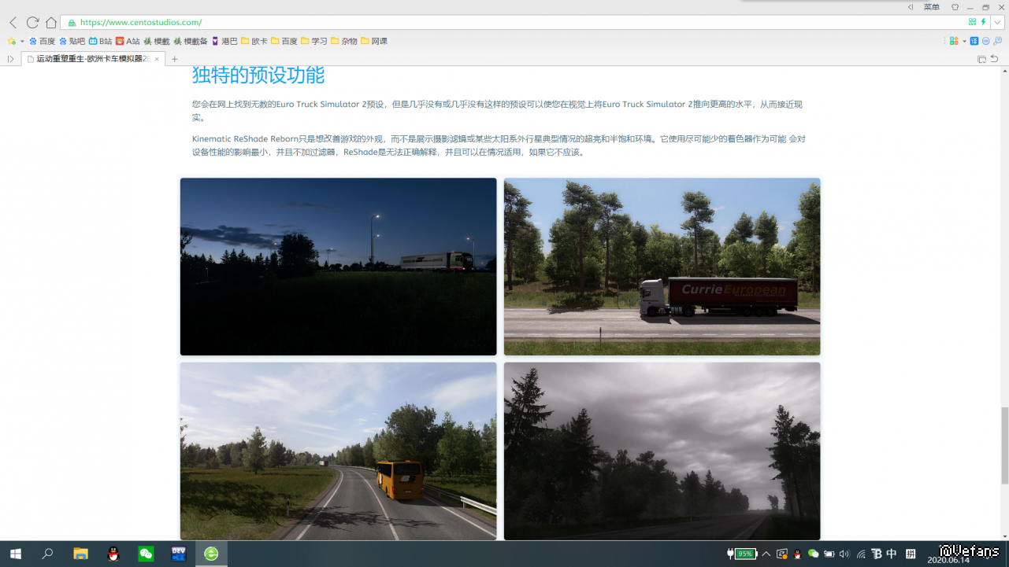Open the 模載 bookmark

157,41
